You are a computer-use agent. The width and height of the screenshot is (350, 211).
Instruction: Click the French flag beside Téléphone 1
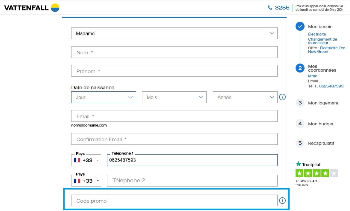tap(77, 160)
